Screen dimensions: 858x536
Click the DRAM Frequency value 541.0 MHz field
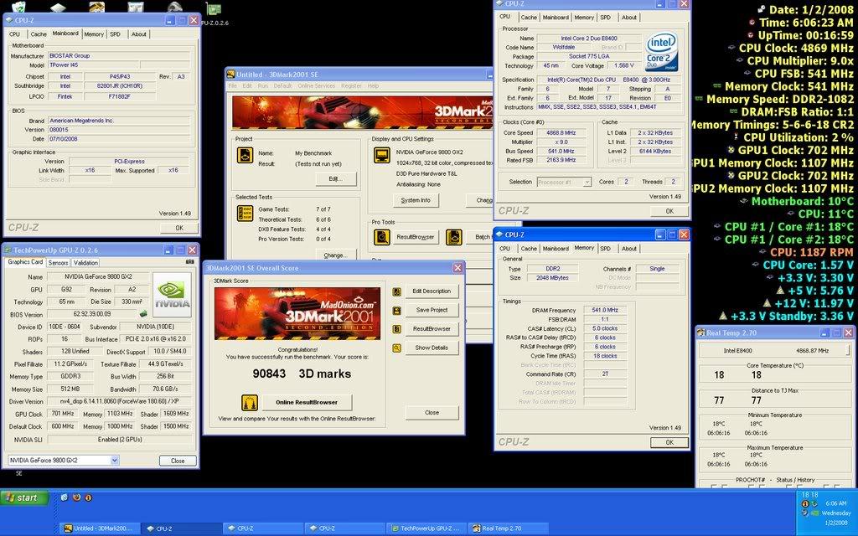(605, 310)
